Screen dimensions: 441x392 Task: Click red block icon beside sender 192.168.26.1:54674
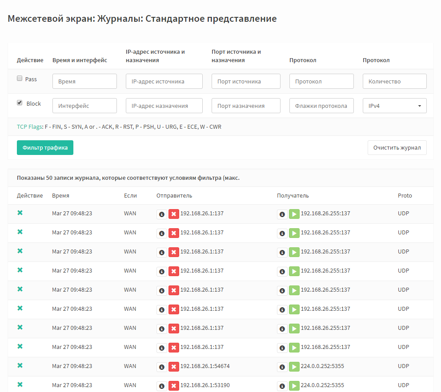[x=174, y=367]
